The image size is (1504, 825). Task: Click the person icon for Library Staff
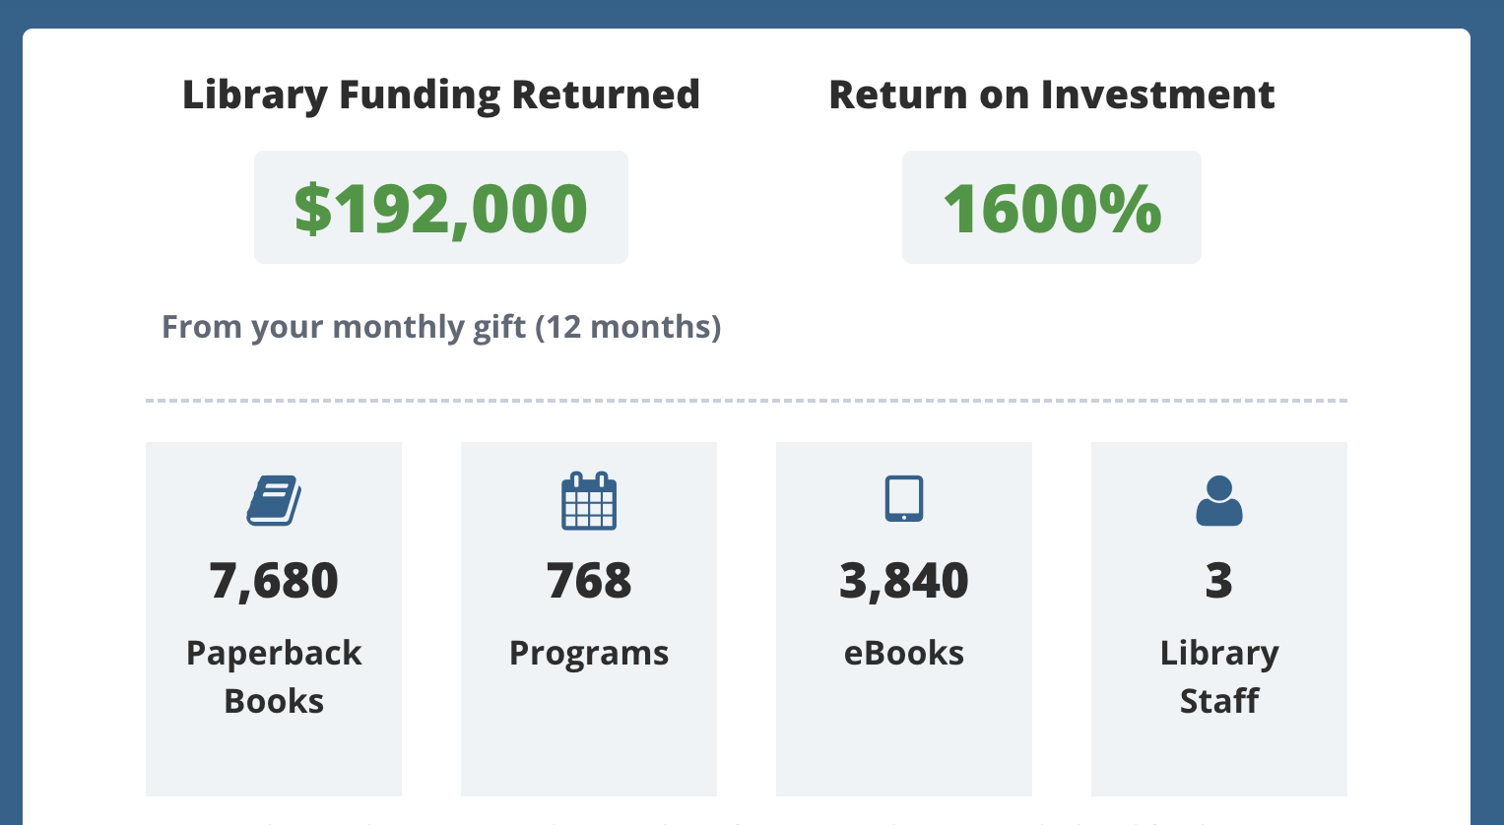coord(1219,500)
